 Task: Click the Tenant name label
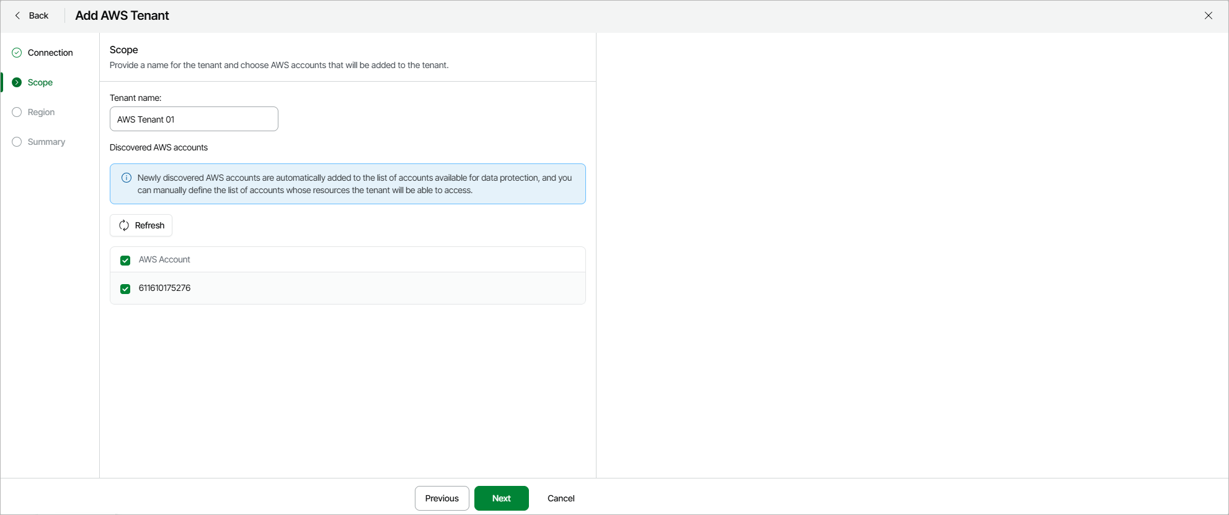click(x=135, y=98)
